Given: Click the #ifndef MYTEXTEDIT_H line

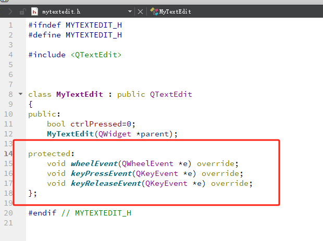Looking at the screenshot, I should click(75, 25).
